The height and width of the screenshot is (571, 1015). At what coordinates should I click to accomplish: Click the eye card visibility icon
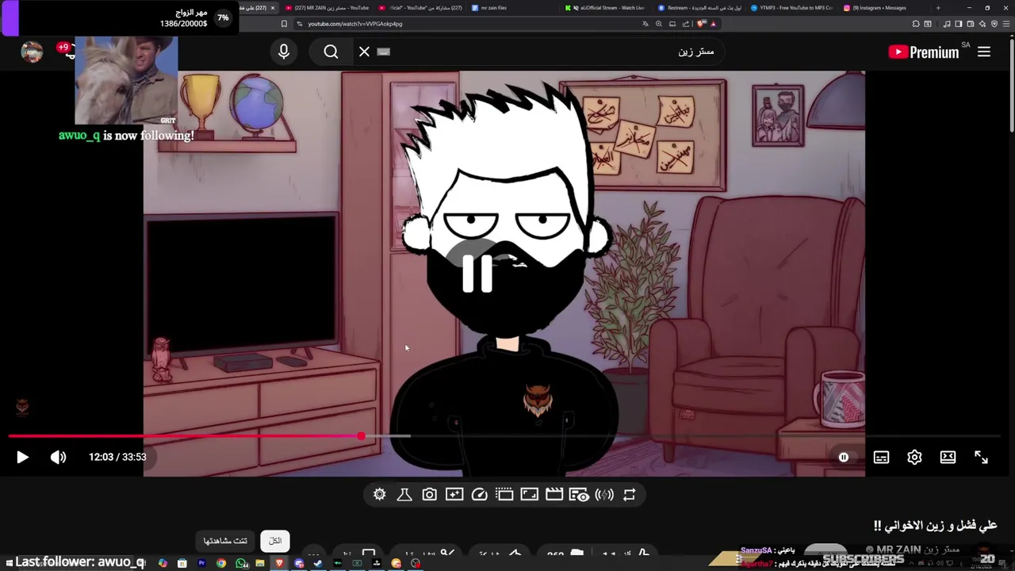coord(579,495)
